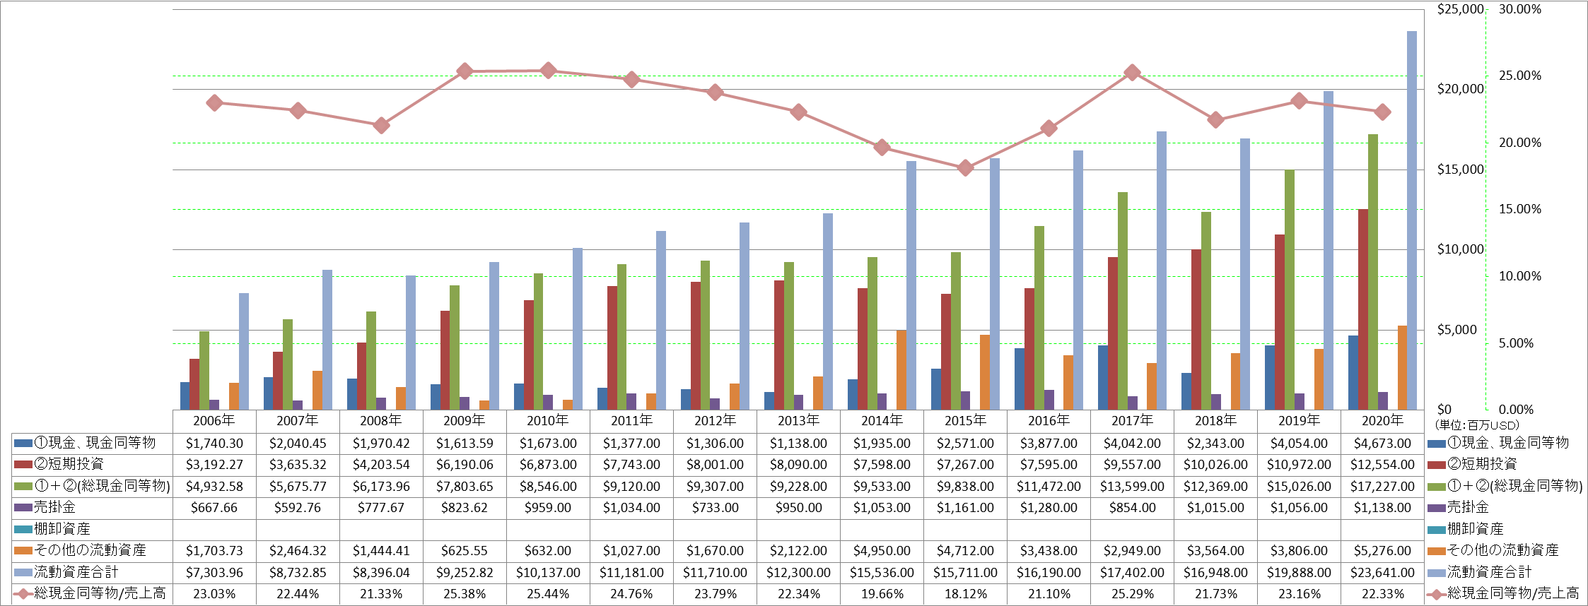Click the green swatch for ①+②(総現金同等物) in left legend
The height and width of the screenshot is (606, 1588).
coord(23,487)
